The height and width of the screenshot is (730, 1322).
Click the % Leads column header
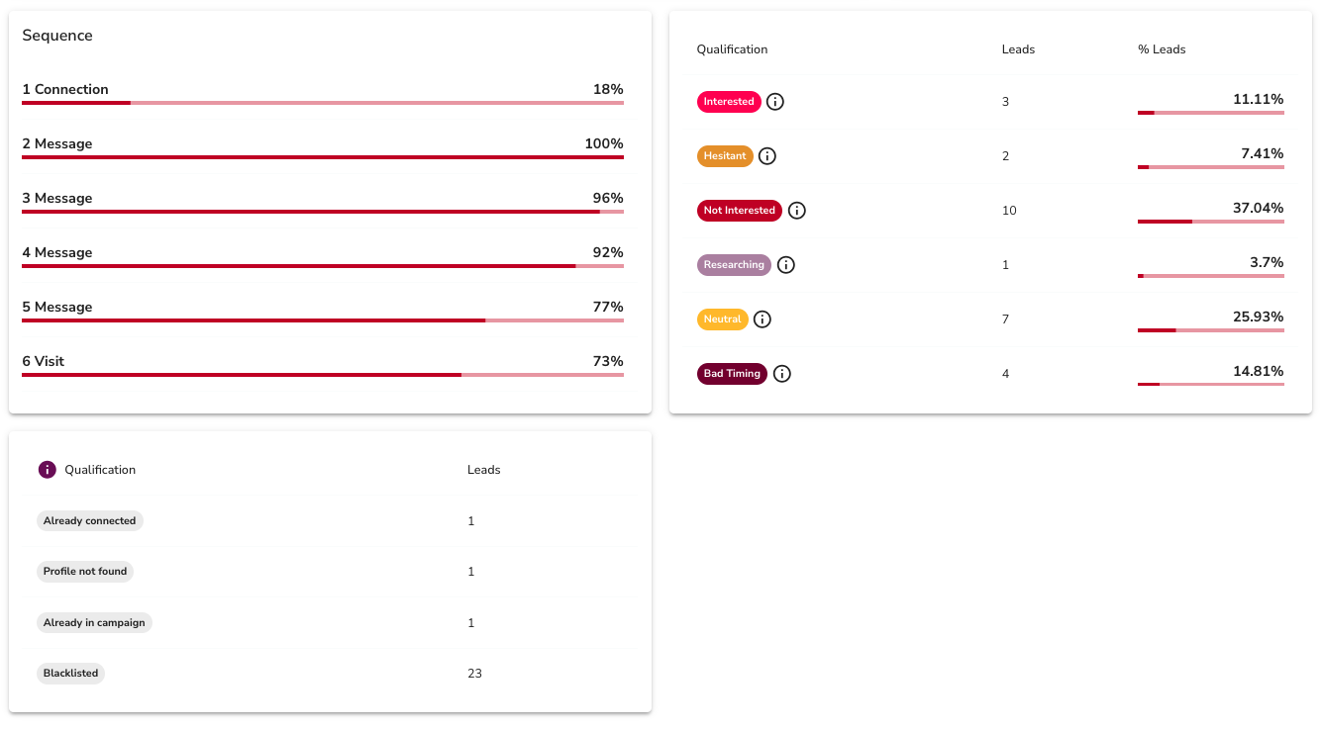pos(1162,49)
